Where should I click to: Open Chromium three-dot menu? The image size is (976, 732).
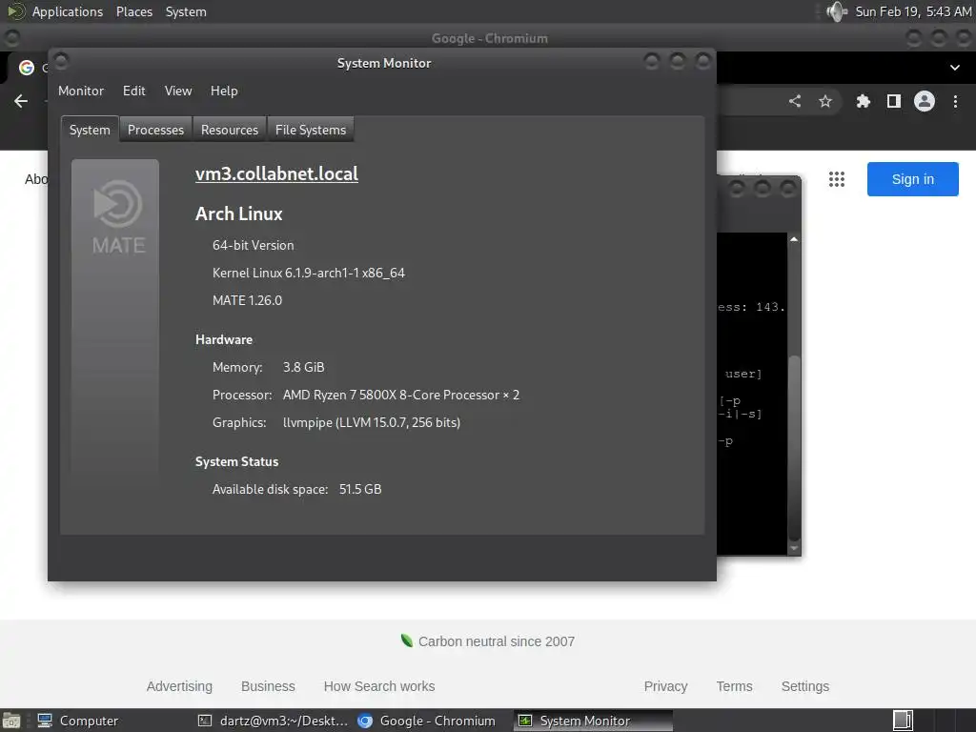[x=955, y=101]
